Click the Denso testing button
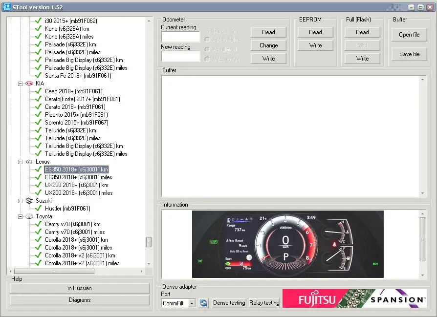This screenshot has width=437, height=317. coord(229,303)
